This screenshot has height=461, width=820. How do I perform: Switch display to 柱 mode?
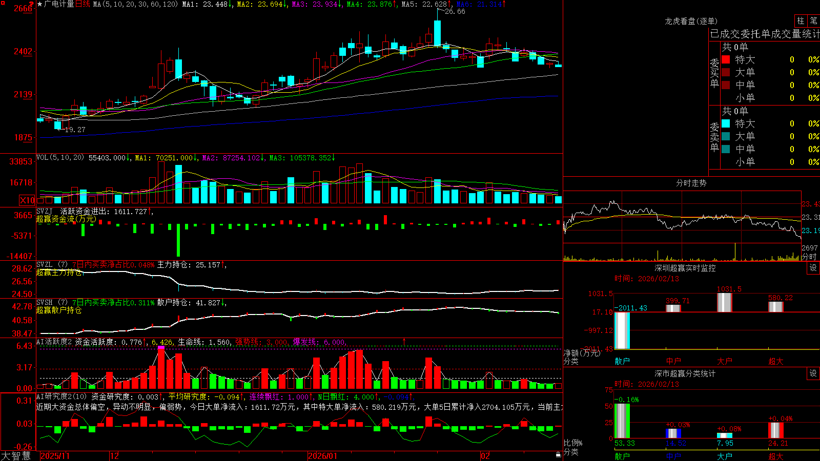click(801, 21)
